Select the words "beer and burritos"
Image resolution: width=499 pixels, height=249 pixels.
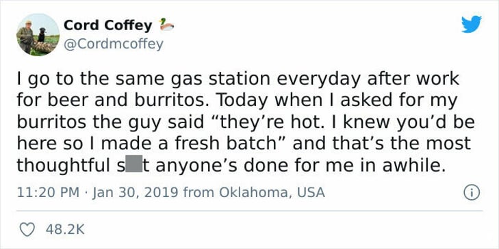tap(118, 101)
